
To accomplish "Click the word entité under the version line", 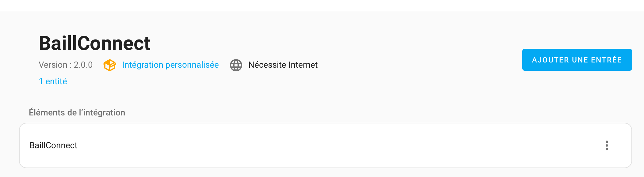I will pyautogui.click(x=56, y=81).
